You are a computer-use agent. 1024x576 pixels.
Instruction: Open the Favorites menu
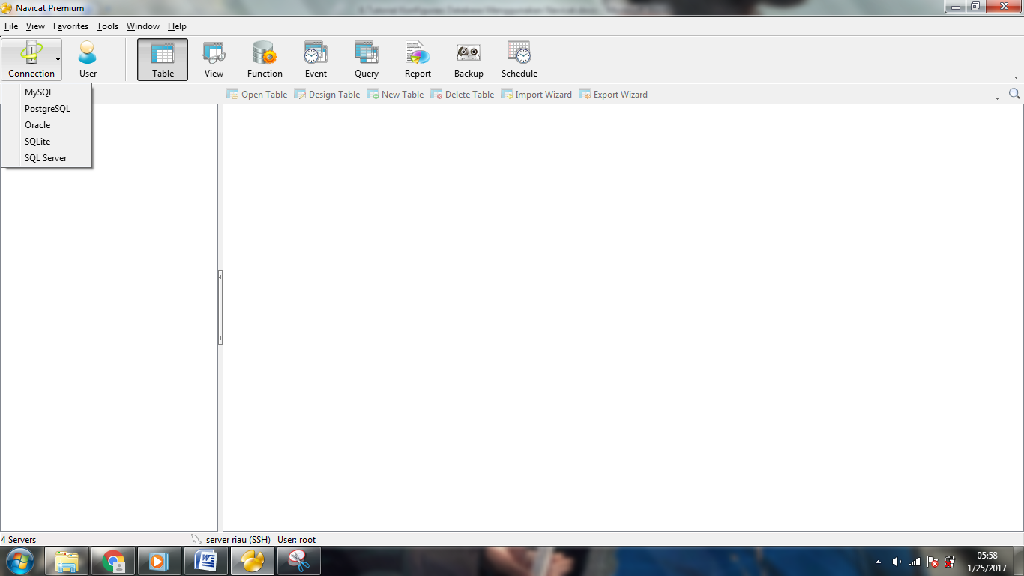[70, 26]
